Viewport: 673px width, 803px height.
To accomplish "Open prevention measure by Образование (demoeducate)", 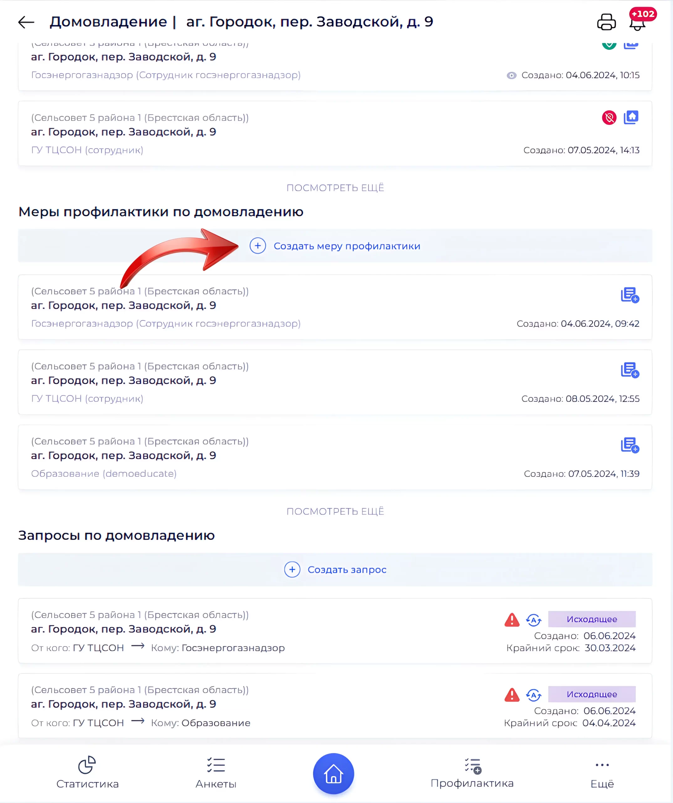I will click(x=335, y=457).
